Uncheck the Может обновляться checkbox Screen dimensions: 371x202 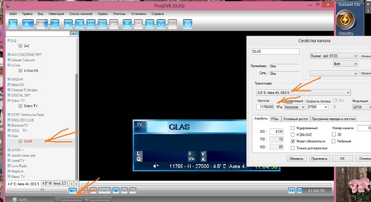(x=293, y=141)
